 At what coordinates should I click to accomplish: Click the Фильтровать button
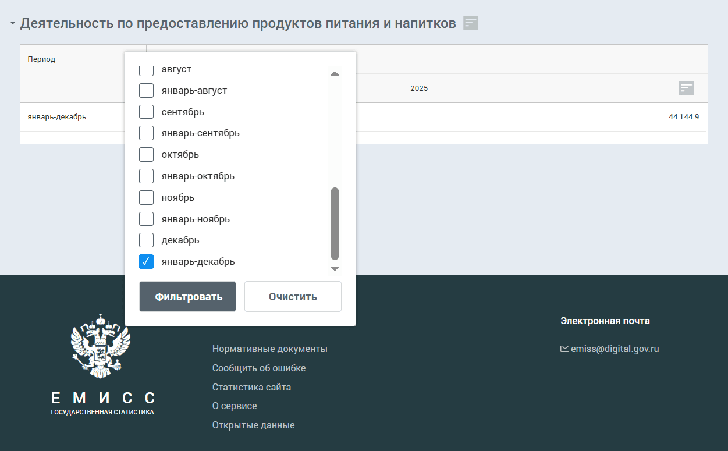187,297
